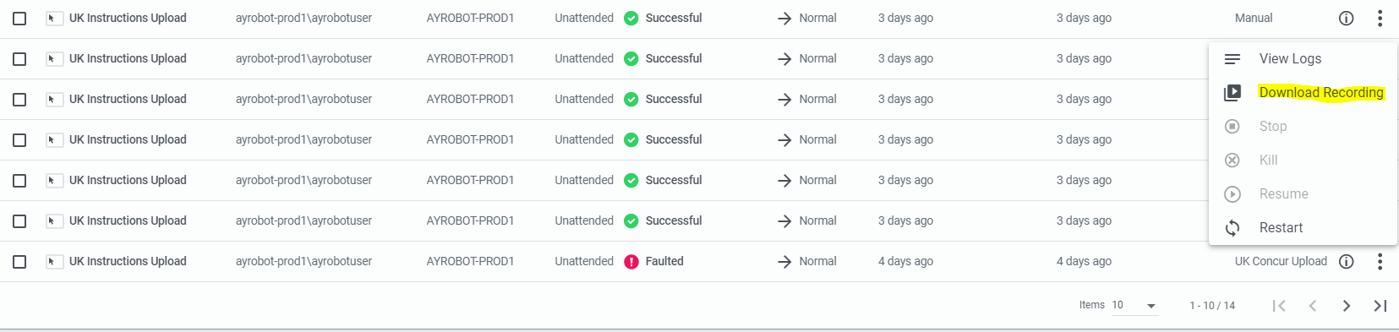1399x332 pixels.
Task: Jump to last page of jobs
Action: (x=1380, y=306)
